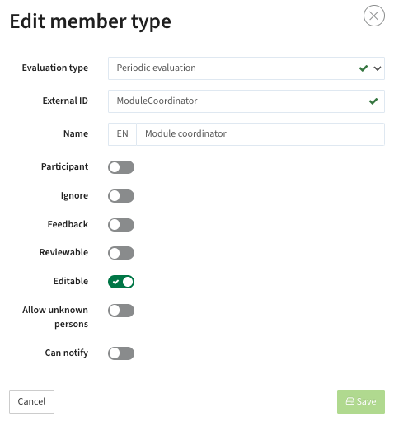Screen dimensions: 394x421
Task: Click the Evaluation type label
Action: coord(55,68)
